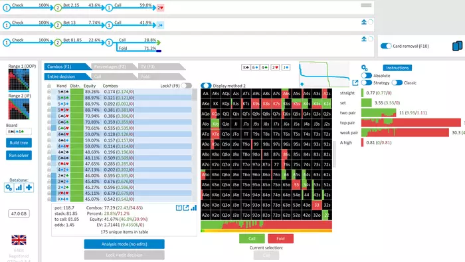Click the Build tree button
Screen dimensions: 465x262
[19, 143]
